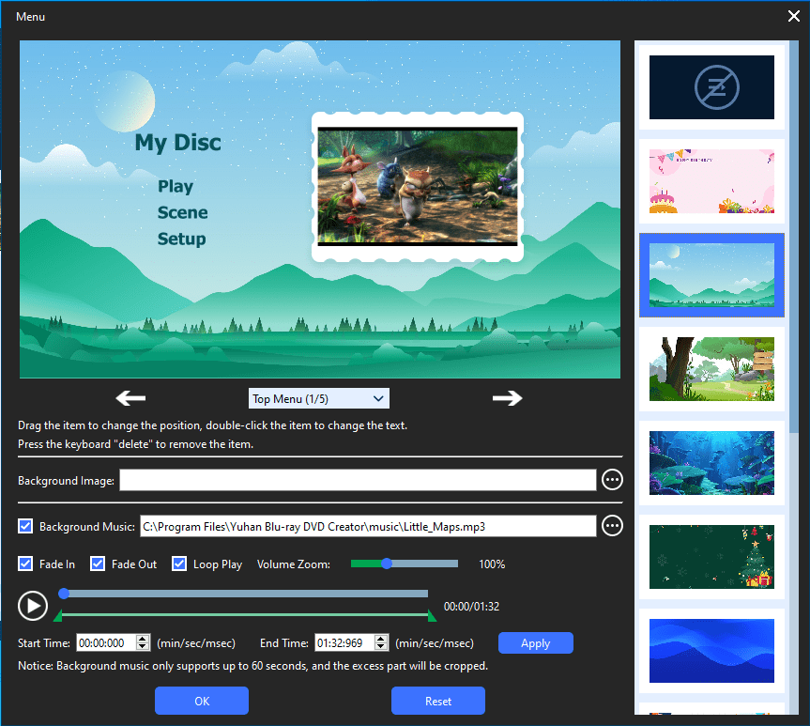Choose the green mountains menu template

coord(711,275)
